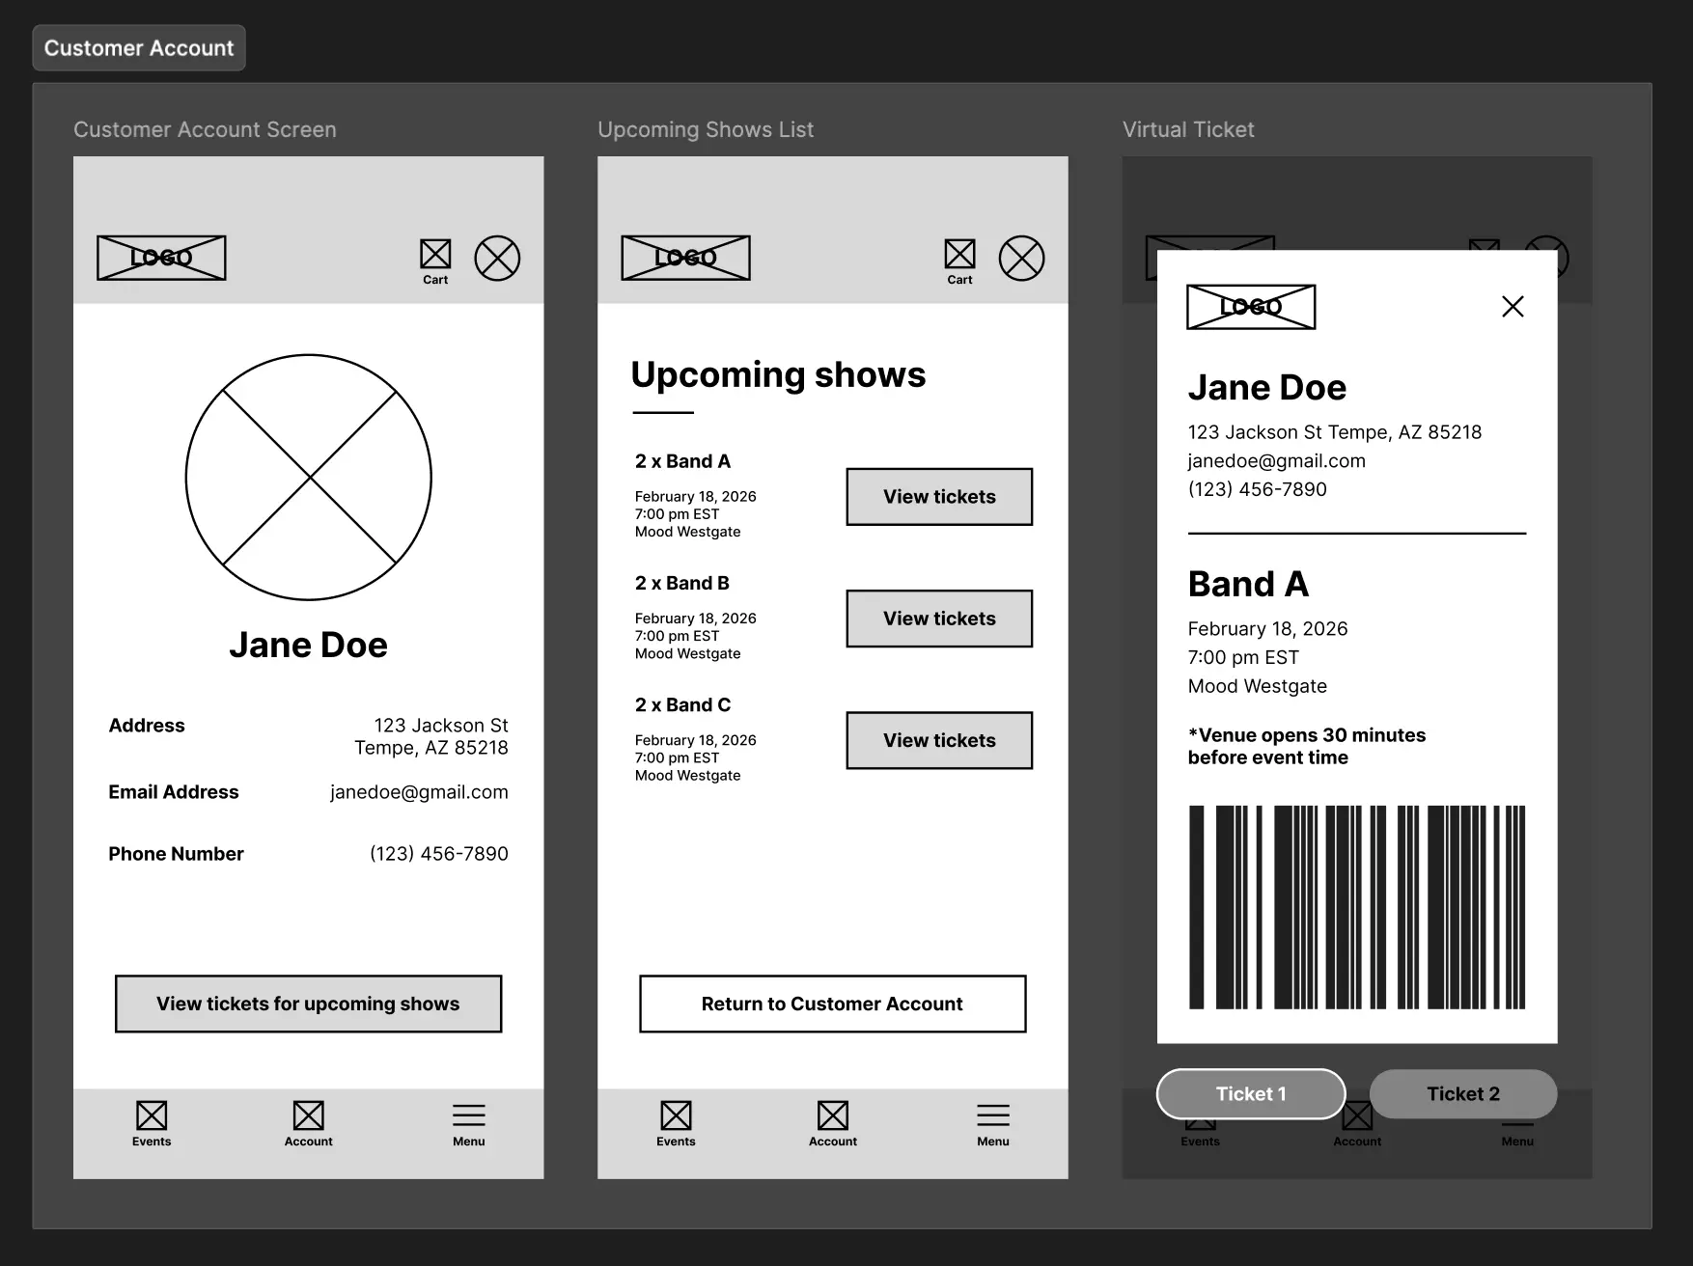The width and height of the screenshot is (1693, 1266).
Task: View tickets for Band B
Action: coord(939,619)
